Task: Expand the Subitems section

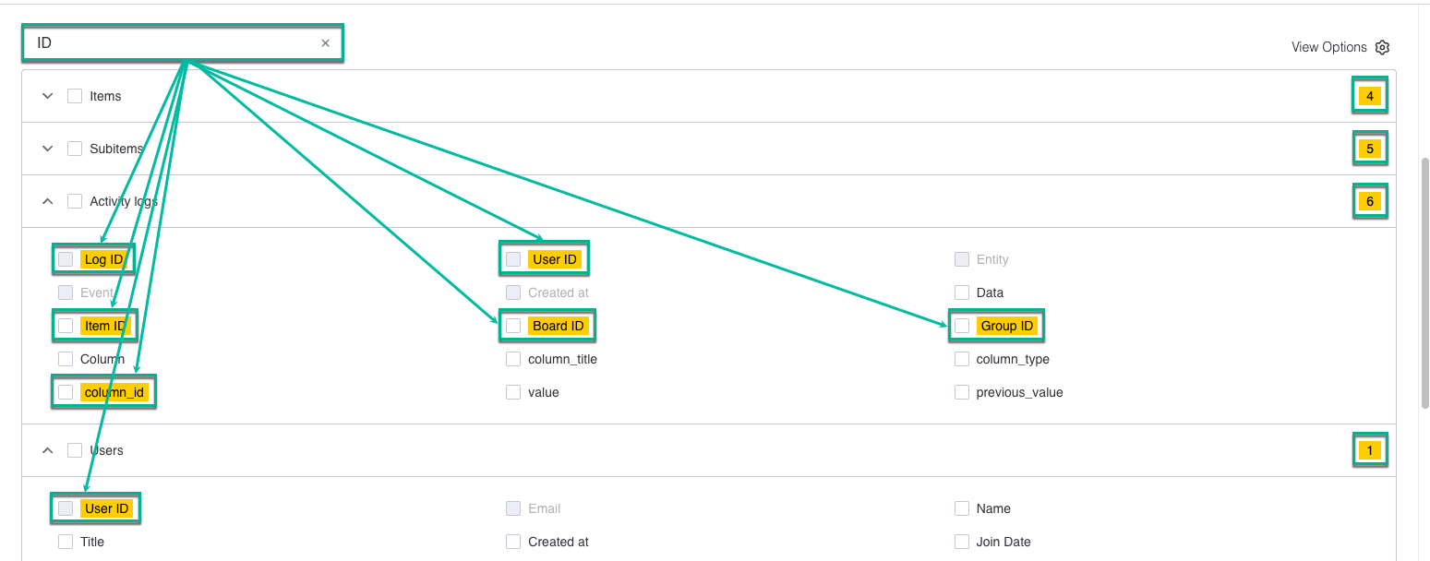Action: [47, 148]
